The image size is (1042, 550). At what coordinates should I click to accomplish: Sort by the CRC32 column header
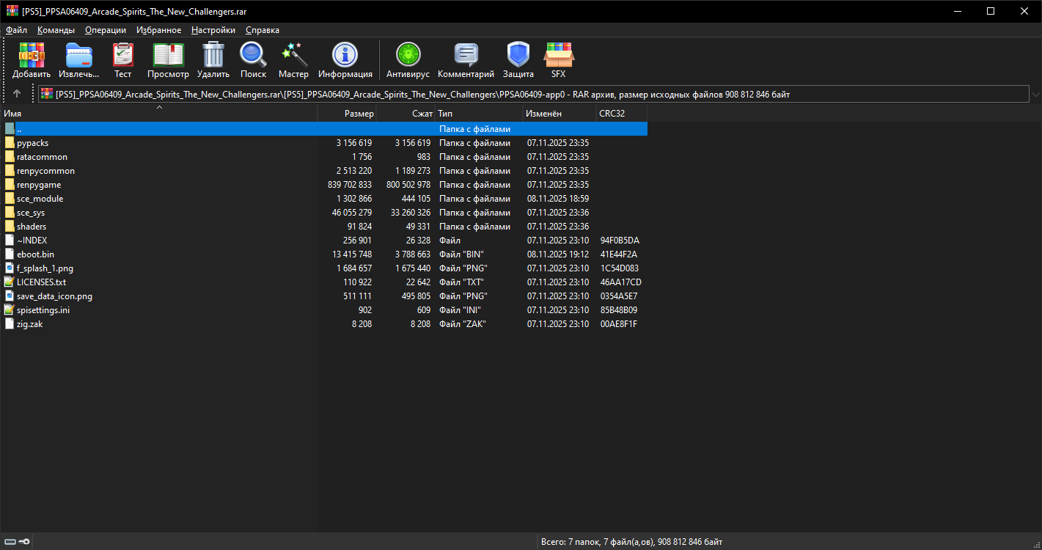[612, 114]
